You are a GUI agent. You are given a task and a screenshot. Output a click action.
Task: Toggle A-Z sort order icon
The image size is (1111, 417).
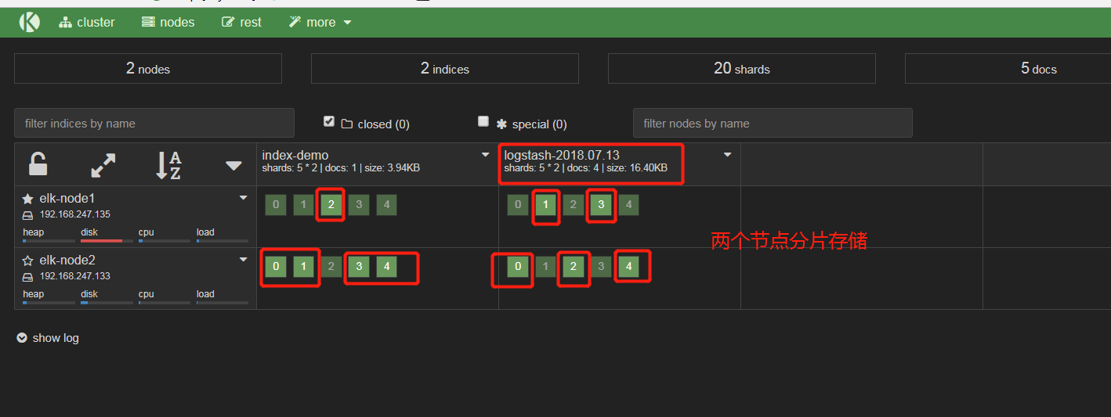tap(168, 165)
